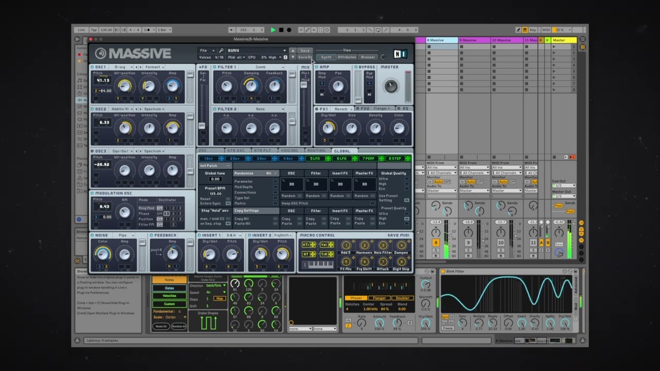This screenshot has width=660, height=371.
Task: Click the SAVE MIDI button
Action: [x=399, y=235]
